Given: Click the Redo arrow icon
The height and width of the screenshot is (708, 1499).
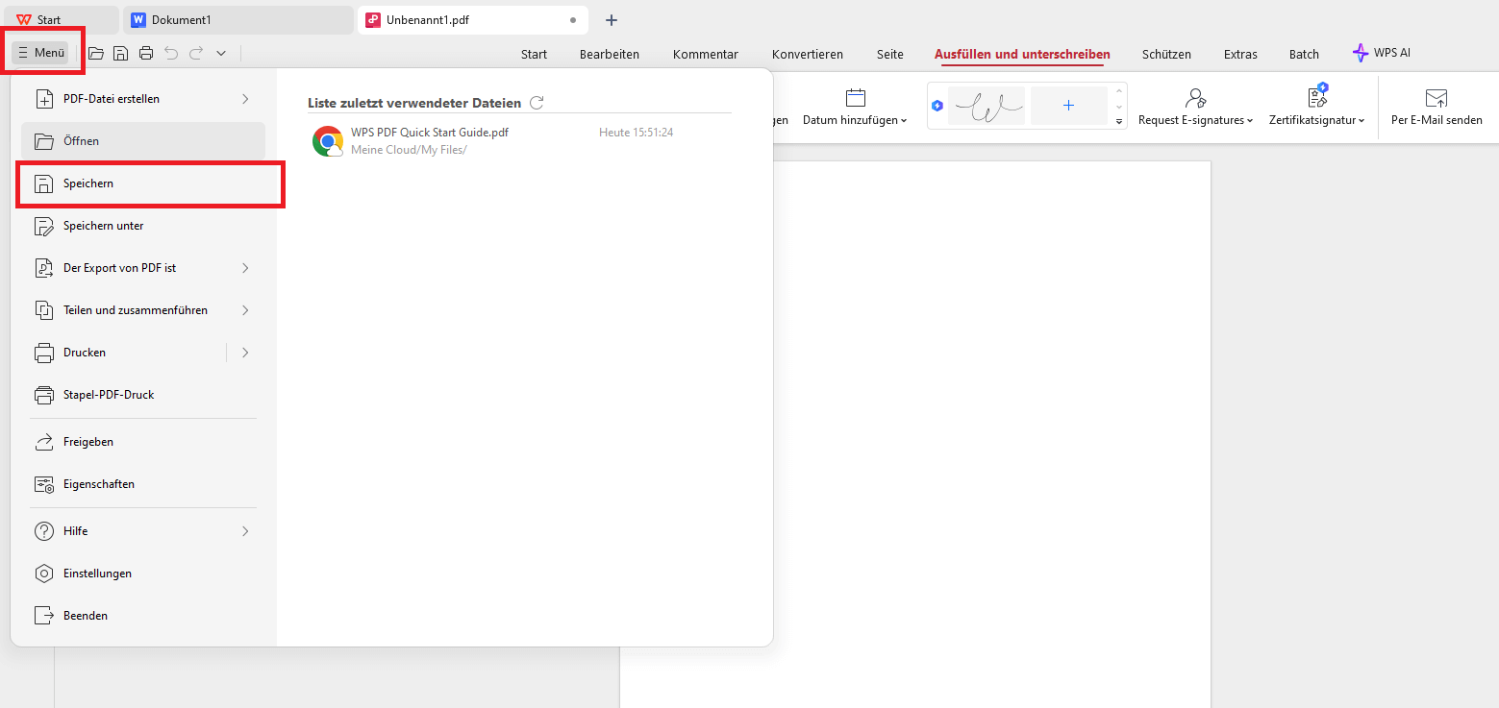Looking at the screenshot, I should pyautogui.click(x=197, y=53).
